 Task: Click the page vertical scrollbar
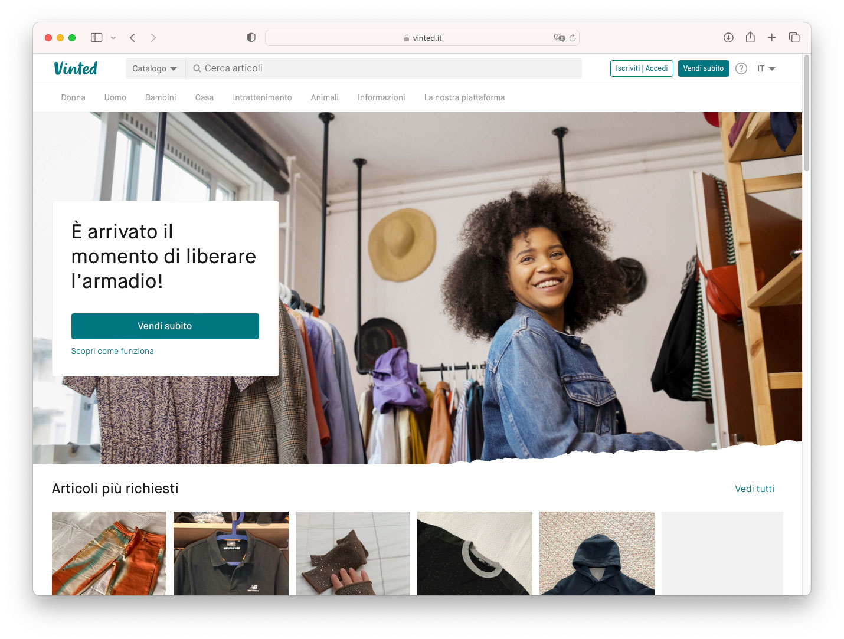(x=806, y=114)
